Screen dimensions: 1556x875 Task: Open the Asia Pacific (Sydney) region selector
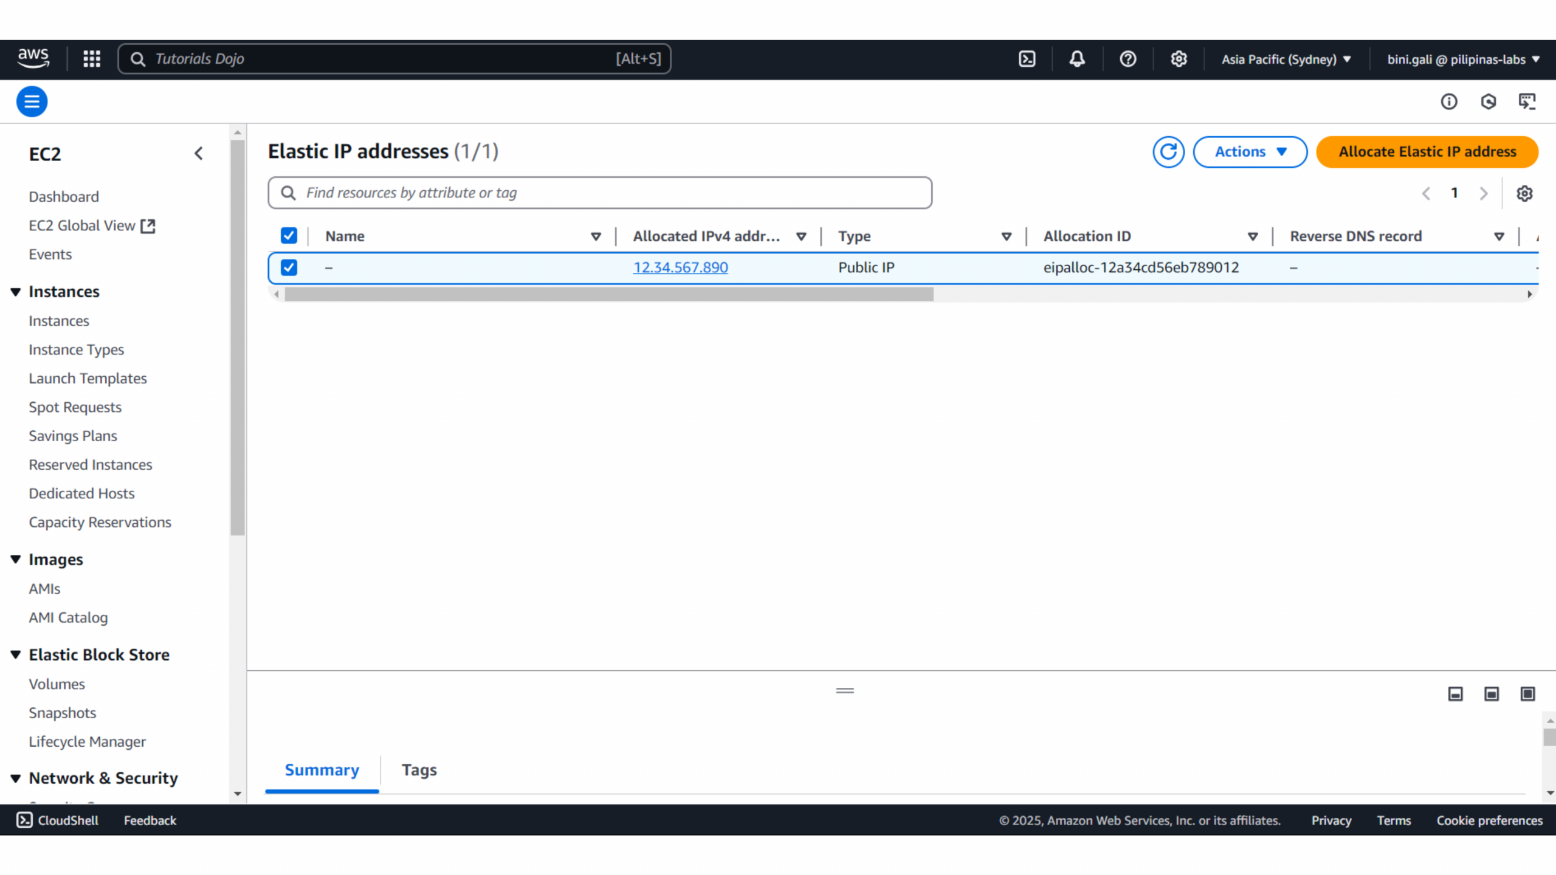click(x=1286, y=59)
